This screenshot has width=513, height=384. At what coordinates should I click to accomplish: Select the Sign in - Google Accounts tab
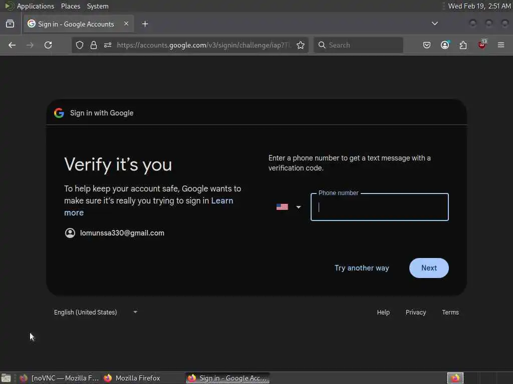pos(79,24)
